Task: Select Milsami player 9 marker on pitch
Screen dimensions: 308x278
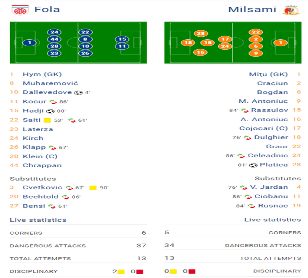Action: pos(256,53)
